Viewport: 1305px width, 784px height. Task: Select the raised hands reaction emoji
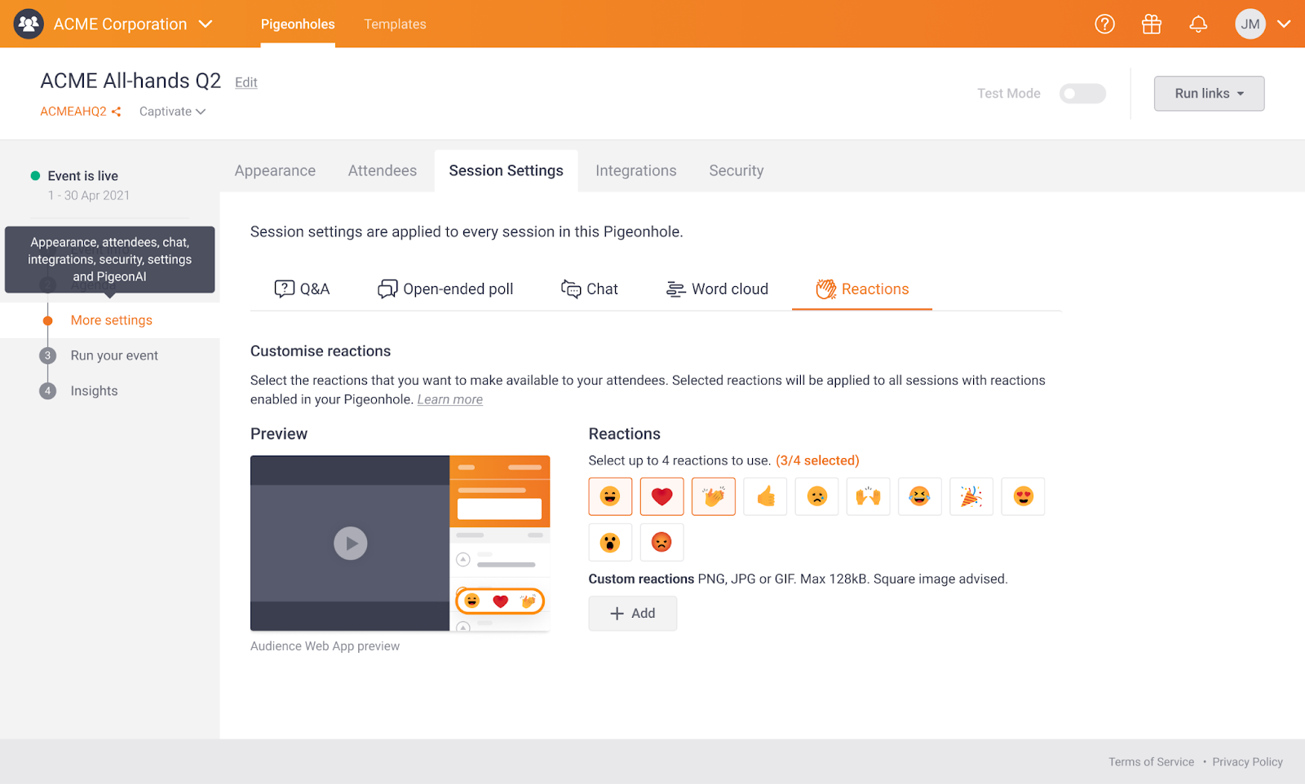point(868,496)
